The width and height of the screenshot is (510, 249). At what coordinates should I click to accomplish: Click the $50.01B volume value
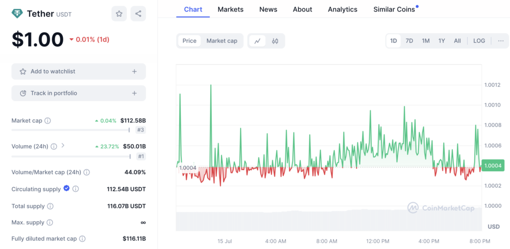[x=134, y=146]
